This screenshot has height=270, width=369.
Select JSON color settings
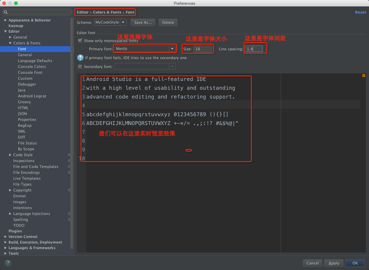click(22, 114)
